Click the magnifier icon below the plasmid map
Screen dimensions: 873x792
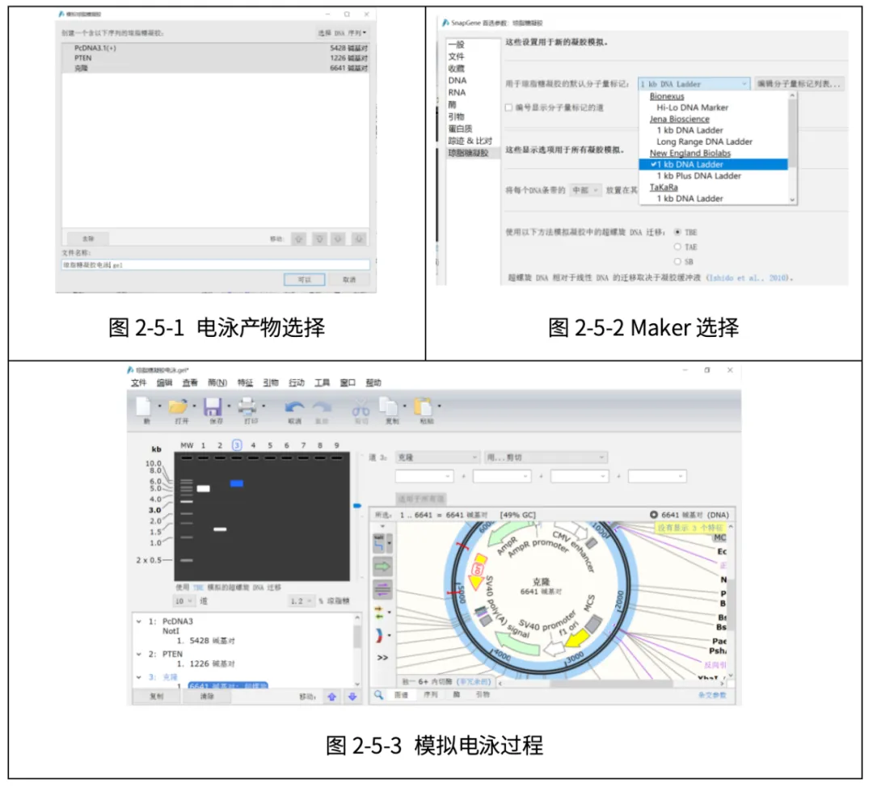378,694
